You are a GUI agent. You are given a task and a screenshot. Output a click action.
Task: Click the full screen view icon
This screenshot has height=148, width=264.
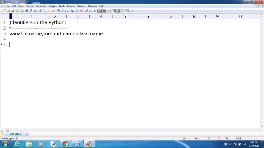[x=126, y=11]
